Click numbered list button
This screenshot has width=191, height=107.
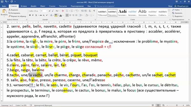click(x=72, y=11)
